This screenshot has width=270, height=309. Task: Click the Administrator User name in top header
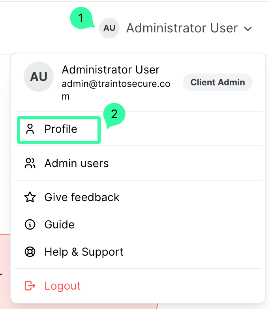point(182,28)
